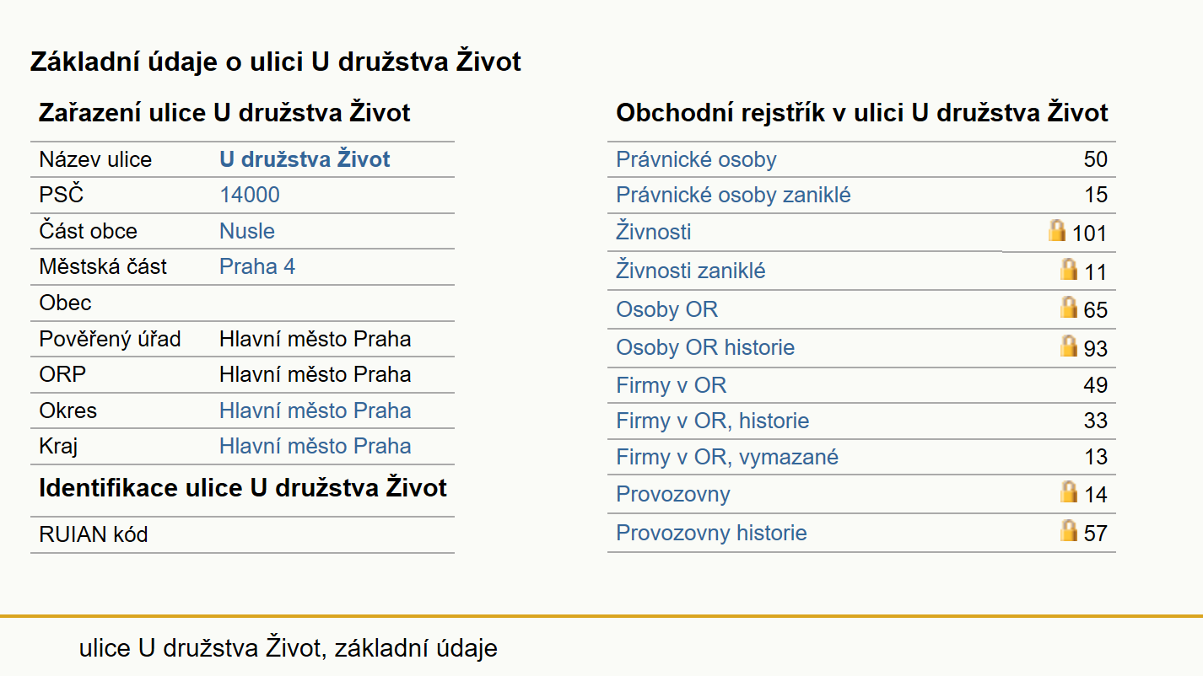Open Právnické osoby zaniklé listing

pyautogui.click(x=733, y=196)
